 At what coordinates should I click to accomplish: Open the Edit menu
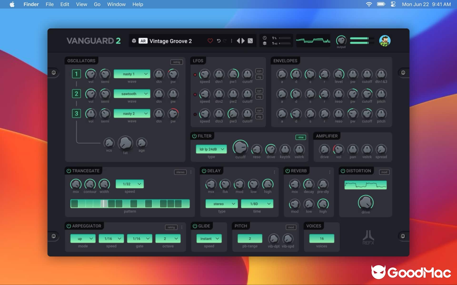[65, 4]
